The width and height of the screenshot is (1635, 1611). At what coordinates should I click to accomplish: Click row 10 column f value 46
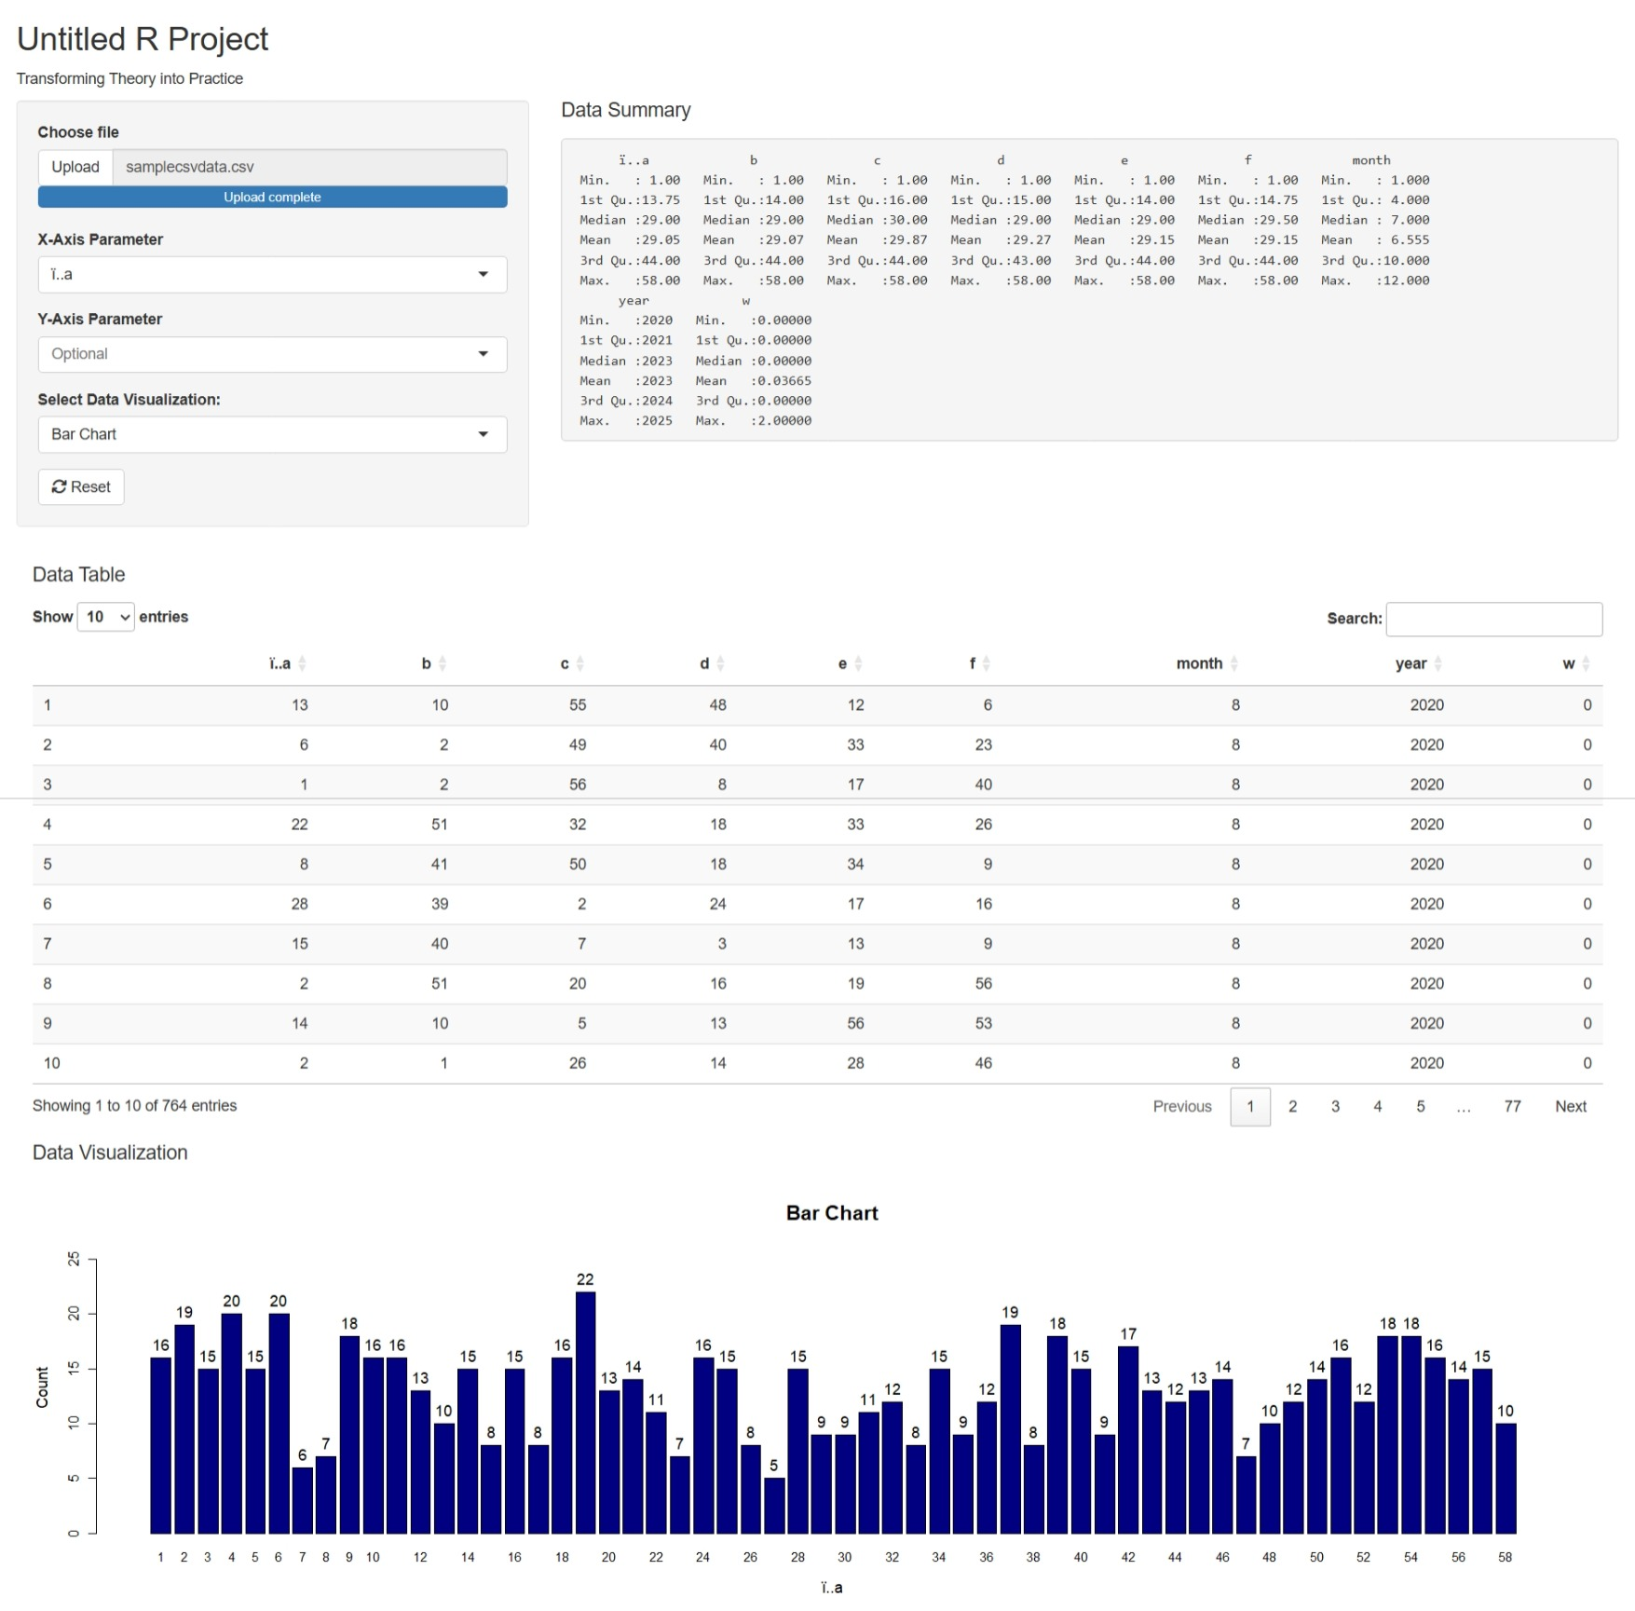pos(984,1063)
